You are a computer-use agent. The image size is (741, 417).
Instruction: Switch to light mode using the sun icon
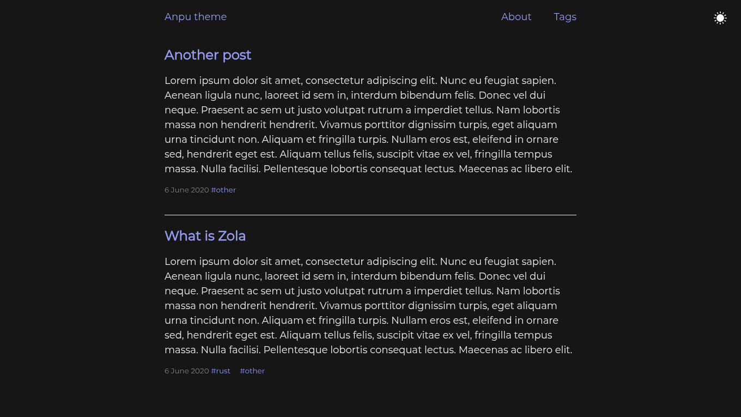click(720, 17)
